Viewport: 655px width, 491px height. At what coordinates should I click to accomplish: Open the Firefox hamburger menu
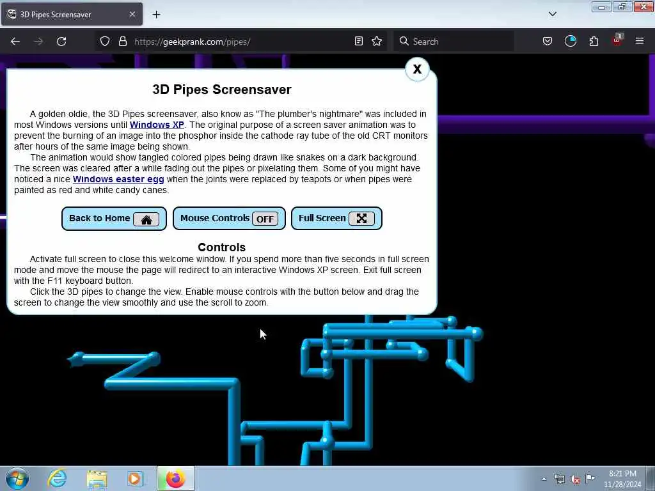(640, 42)
